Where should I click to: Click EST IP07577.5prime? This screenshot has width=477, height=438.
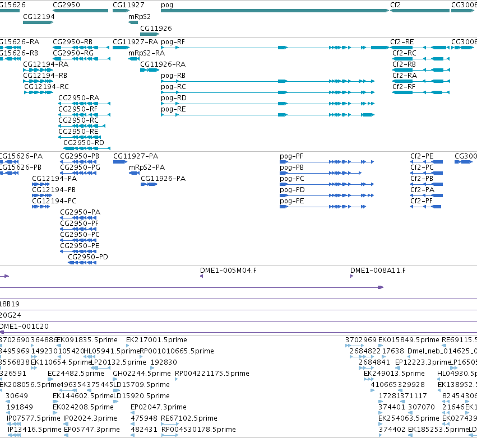pyautogui.click(x=14, y=424)
